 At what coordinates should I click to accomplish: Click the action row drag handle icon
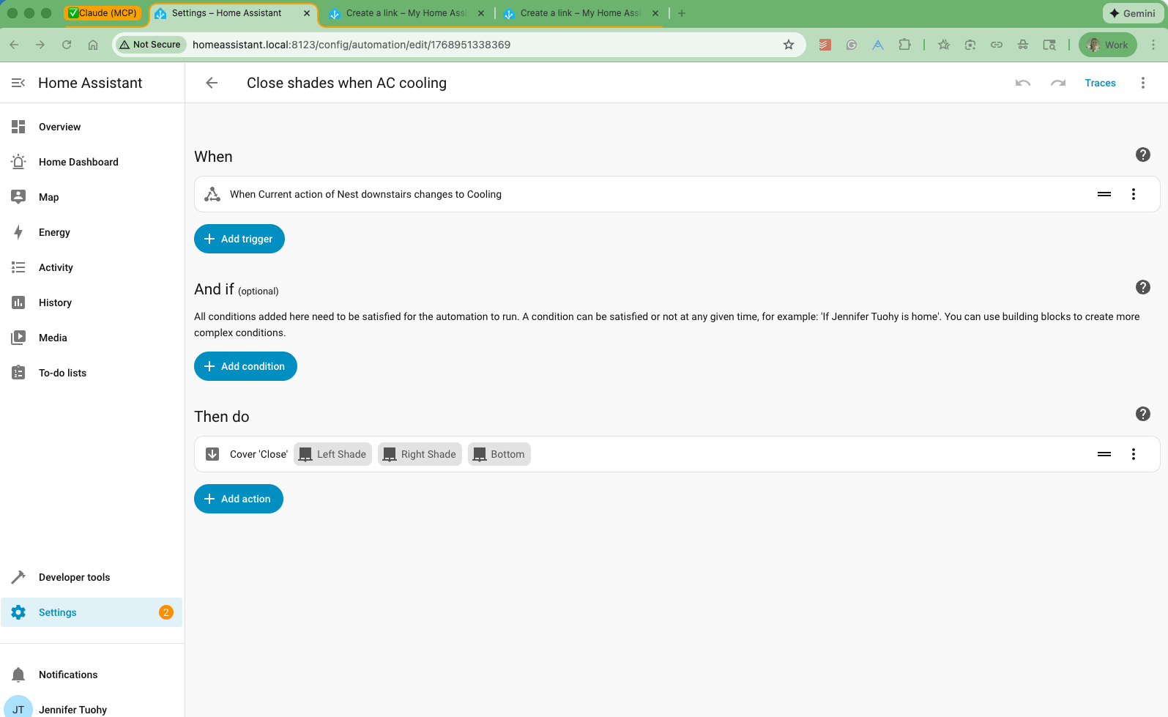(x=1104, y=454)
